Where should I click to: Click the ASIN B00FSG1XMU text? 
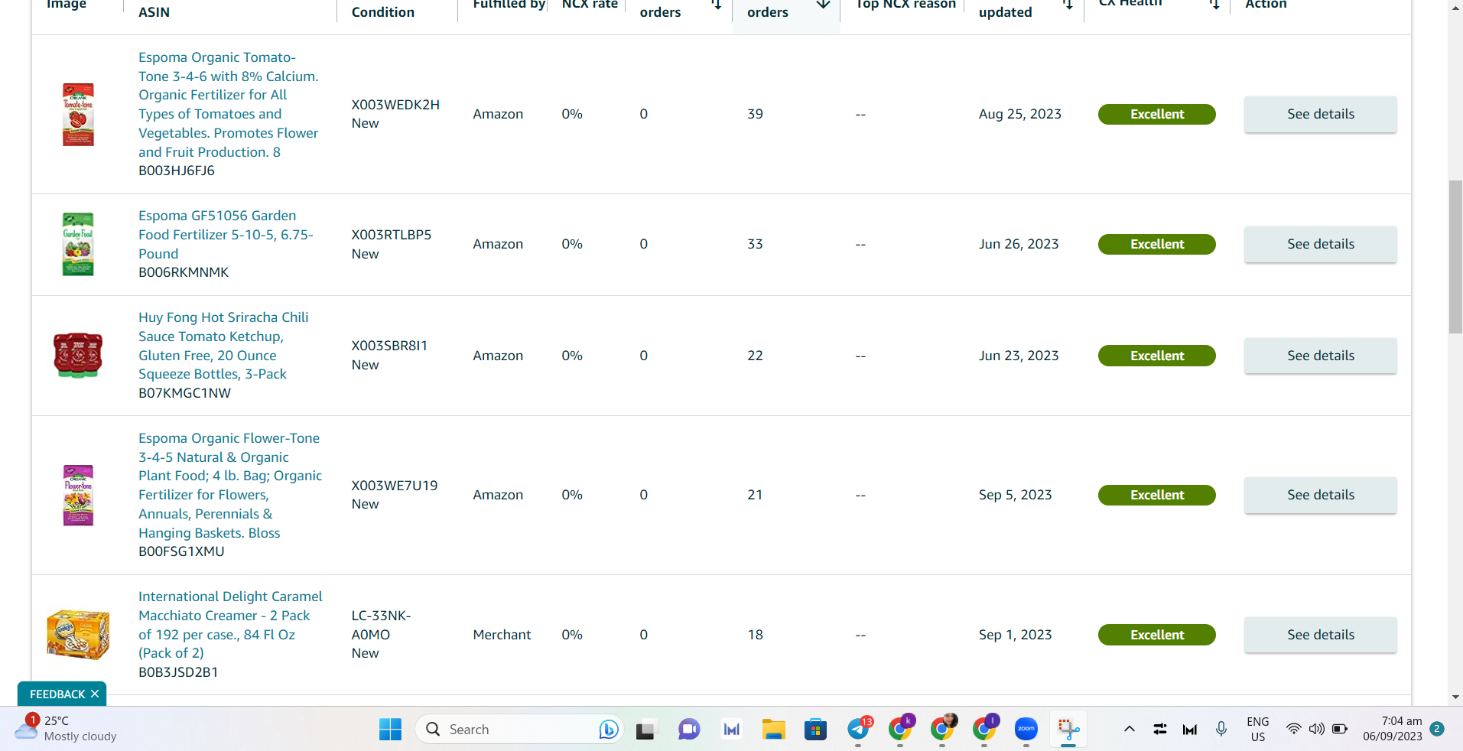click(181, 551)
